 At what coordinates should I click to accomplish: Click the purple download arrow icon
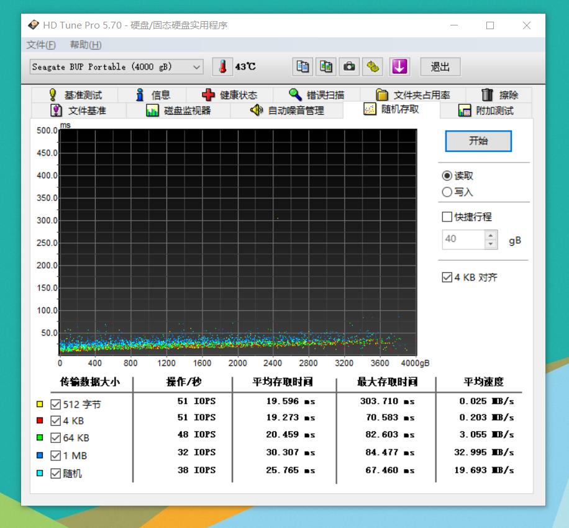(x=399, y=66)
